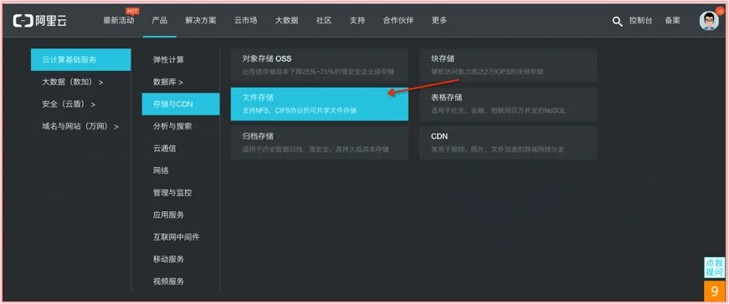Click the orange number 9 badge
This screenshot has width=729, height=304.
[714, 291]
